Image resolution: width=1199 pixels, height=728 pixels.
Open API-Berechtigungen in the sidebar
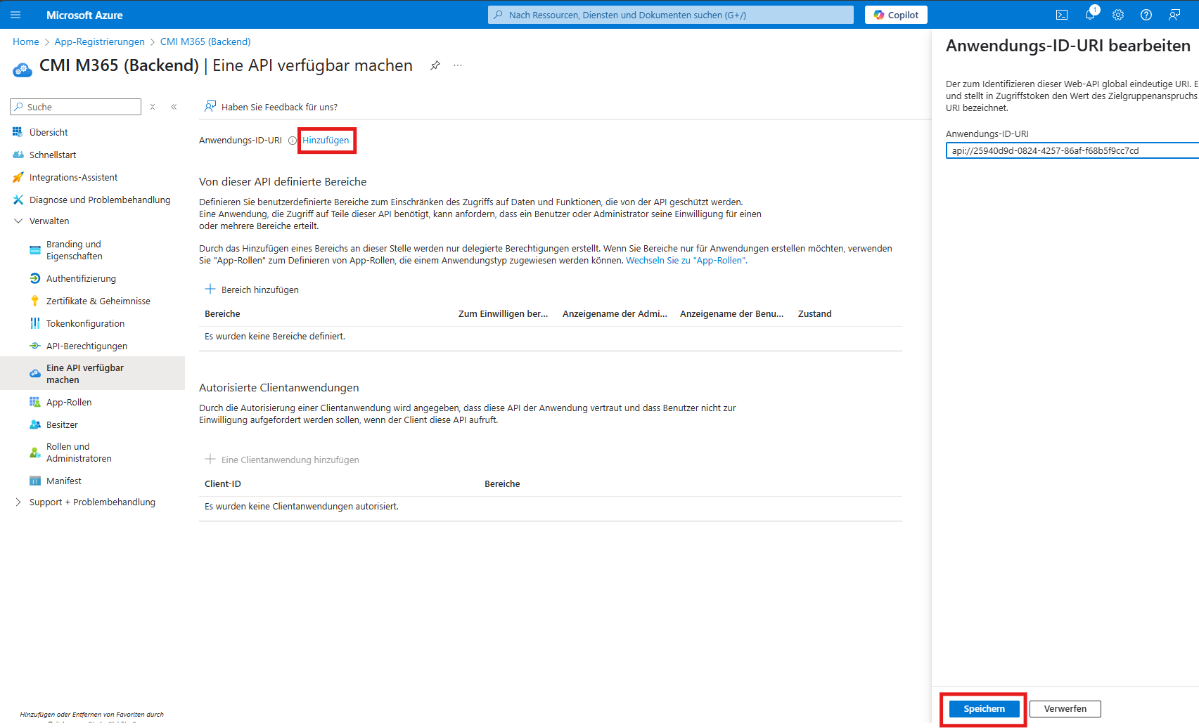pos(86,346)
